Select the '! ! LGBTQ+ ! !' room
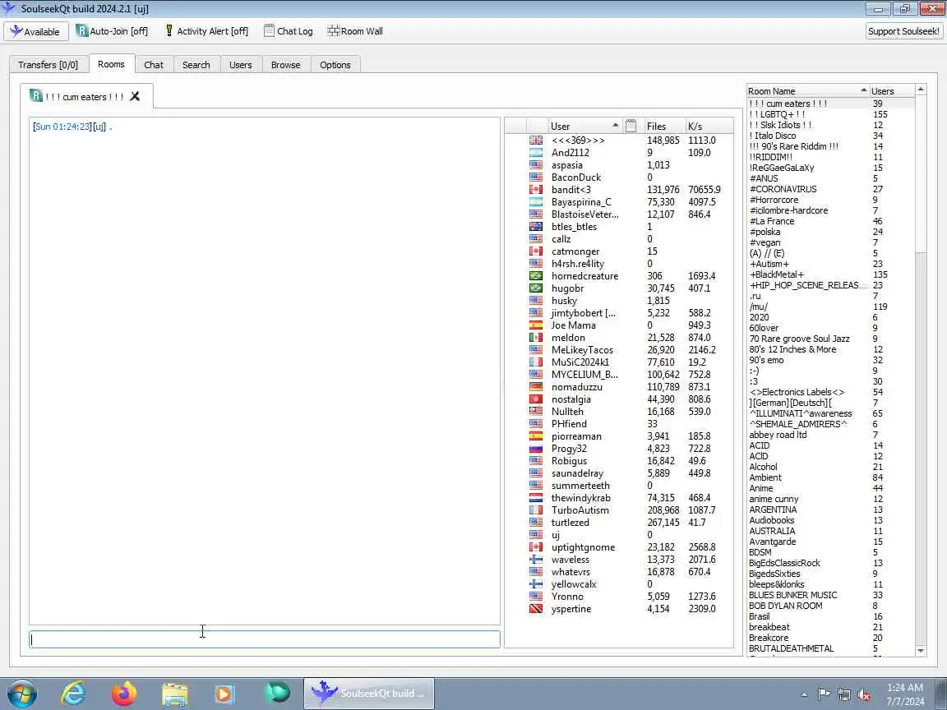This screenshot has width=947, height=710. (777, 114)
